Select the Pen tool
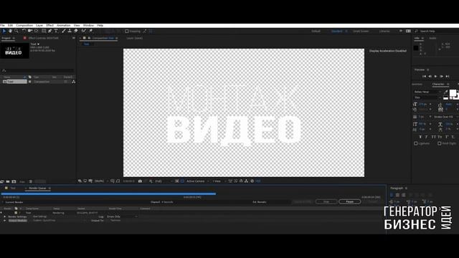The image size is (459, 258). [x=49, y=31]
